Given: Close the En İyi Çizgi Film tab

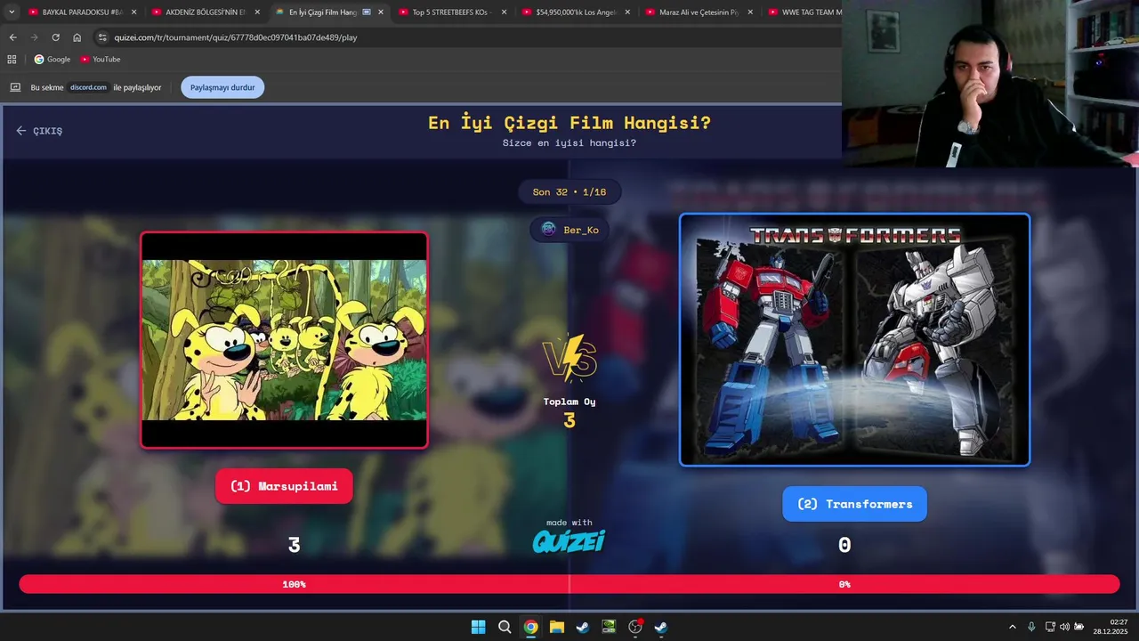Looking at the screenshot, I should click(381, 12).
